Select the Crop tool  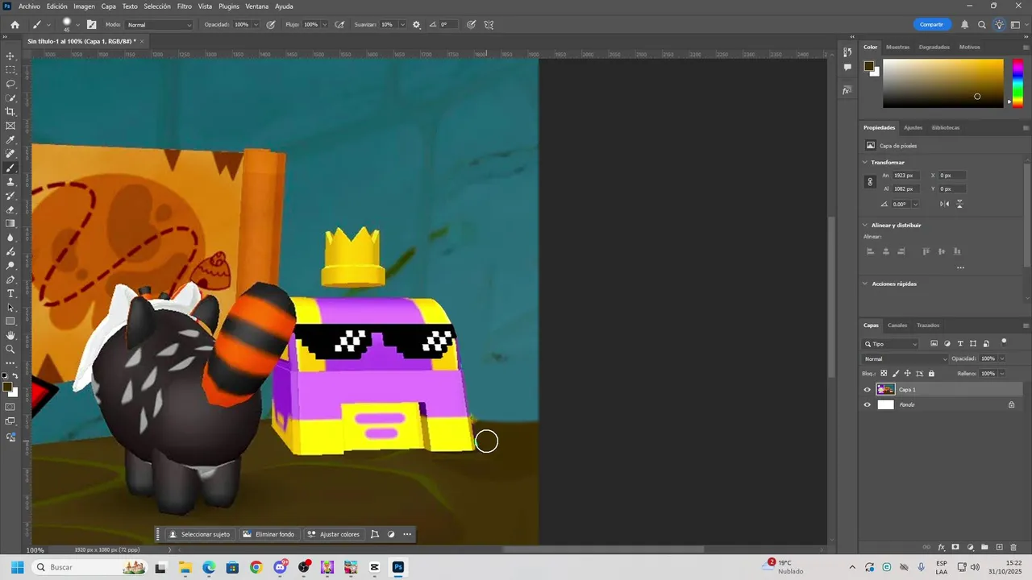tap(10, 112)
